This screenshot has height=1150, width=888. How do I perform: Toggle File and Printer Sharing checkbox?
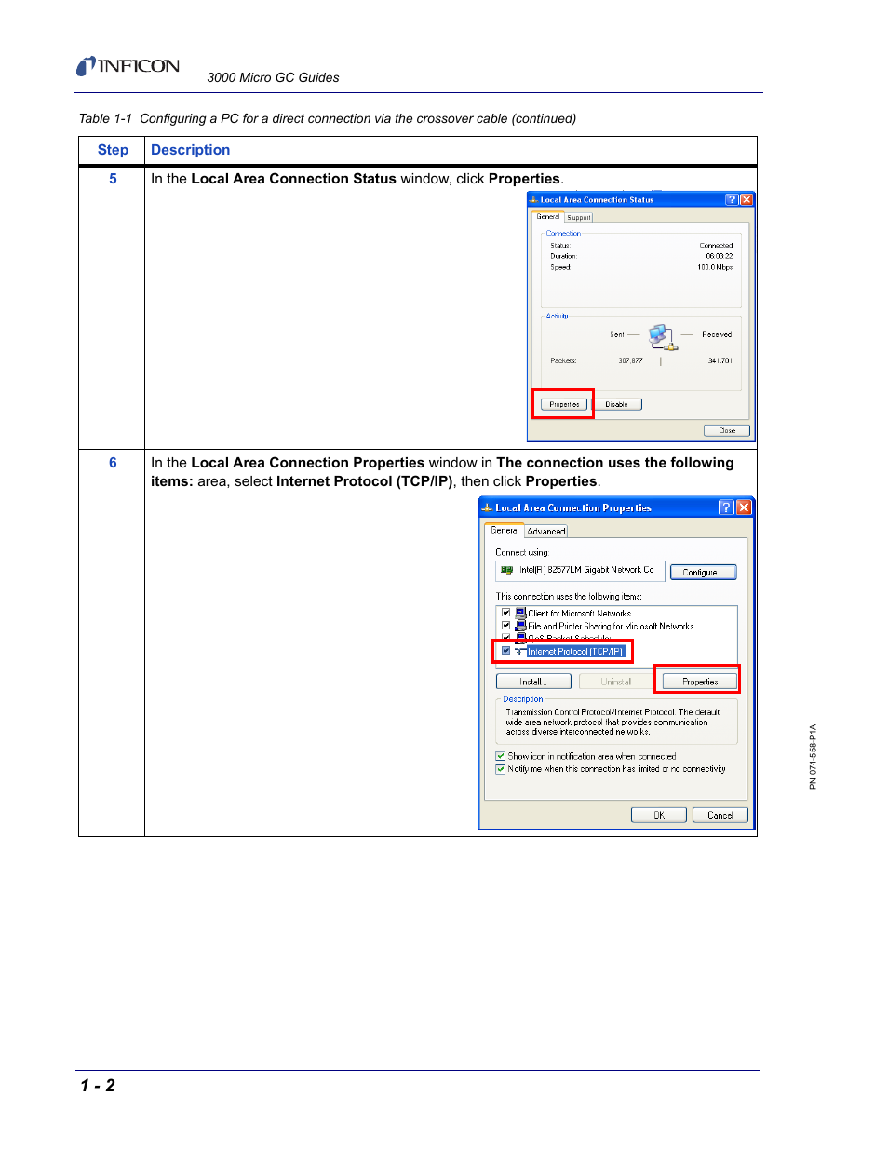point(506,626)
